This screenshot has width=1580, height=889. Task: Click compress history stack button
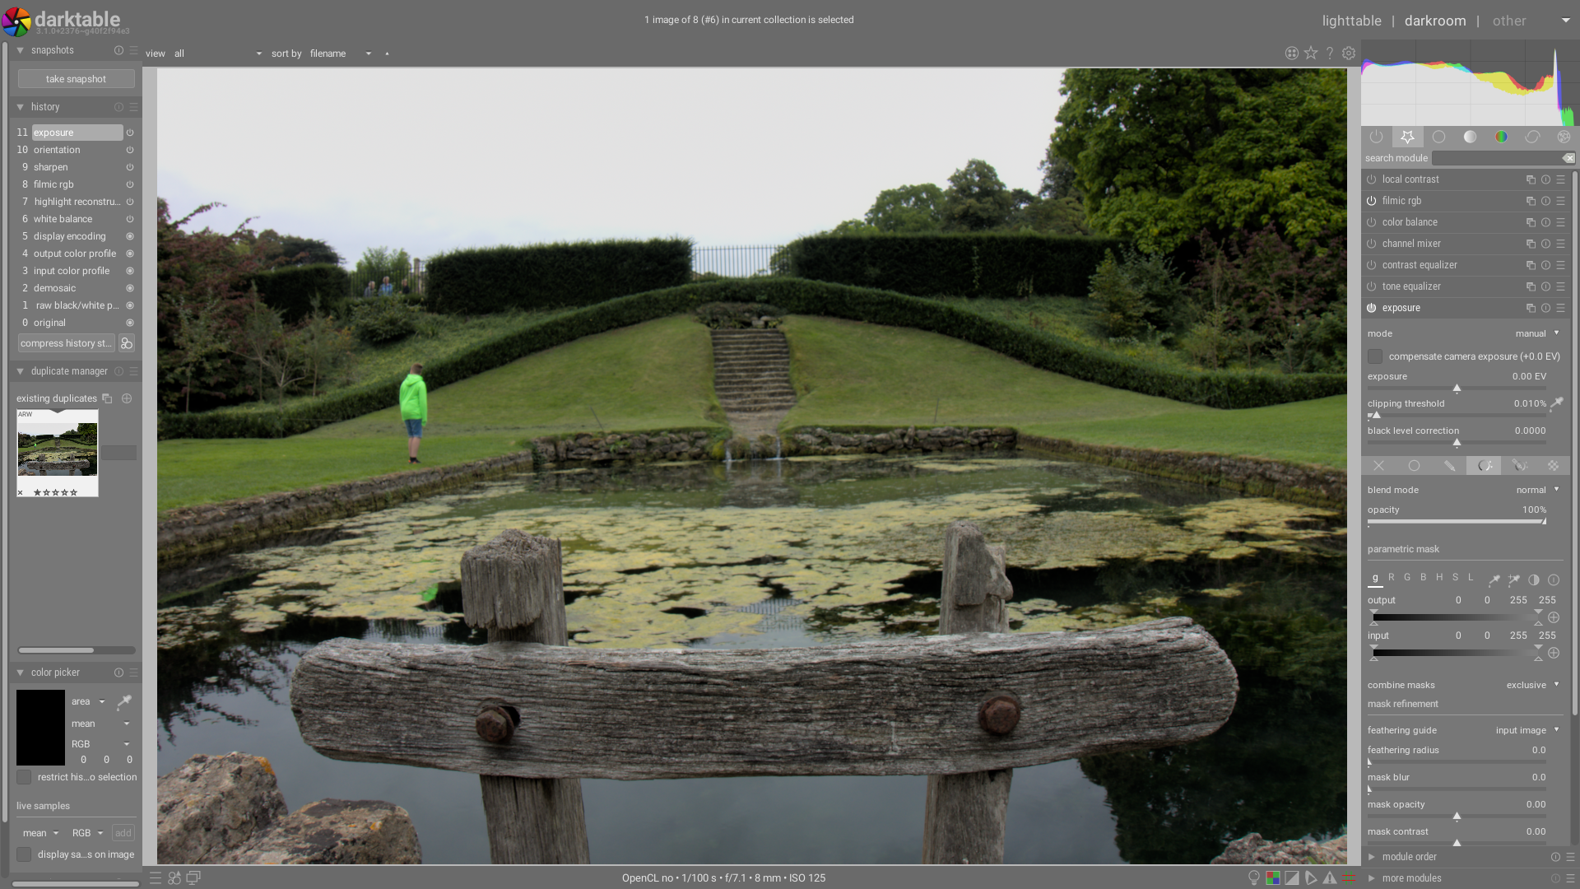66,343
